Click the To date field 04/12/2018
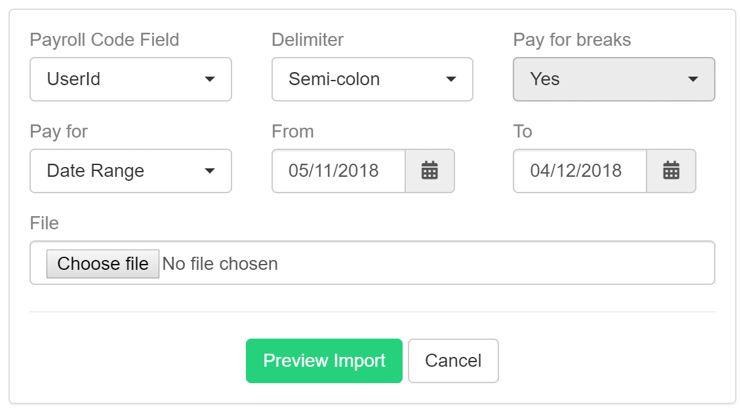Screen dimensions: 741x410 [580, 171]
